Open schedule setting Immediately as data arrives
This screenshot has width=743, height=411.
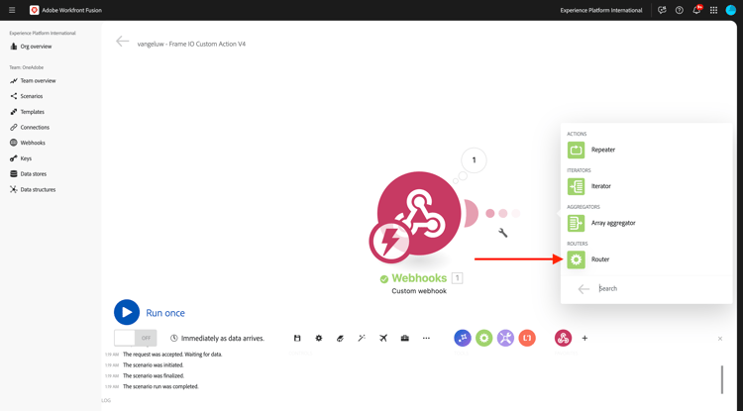coord(218,338)
